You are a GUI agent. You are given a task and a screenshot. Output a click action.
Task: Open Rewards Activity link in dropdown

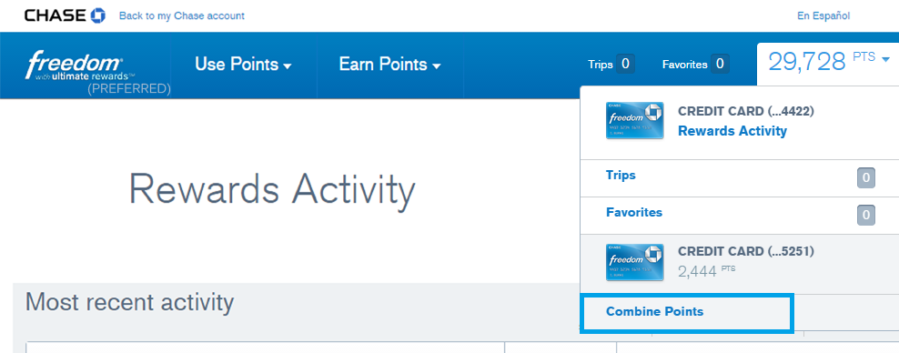[x=732, y=131]
